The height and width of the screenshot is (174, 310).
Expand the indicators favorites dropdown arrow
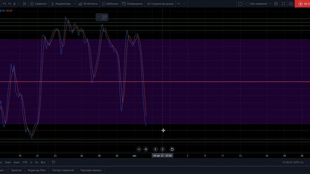[74, 4]
